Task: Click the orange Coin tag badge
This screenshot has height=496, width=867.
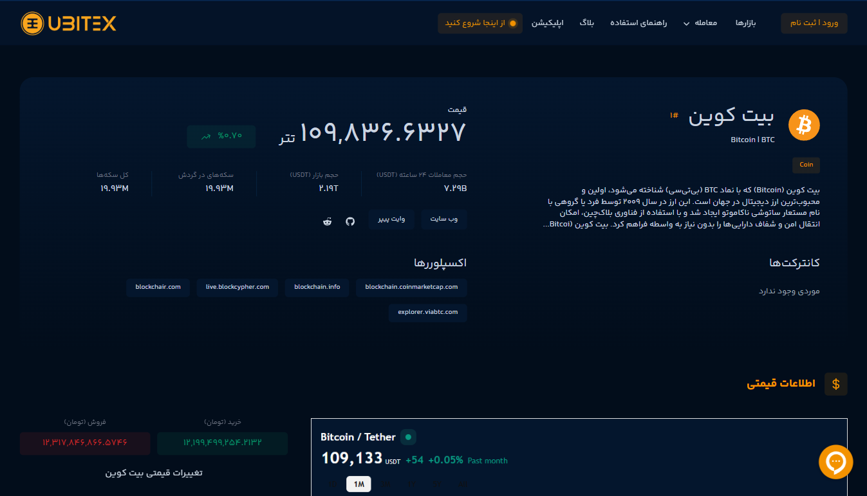Action: pyautogui.click(x=806, y=165)
